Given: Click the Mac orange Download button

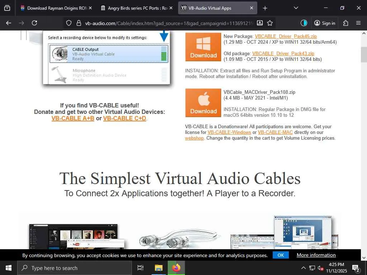Looking at the screenshot, I should coord(203,103).
